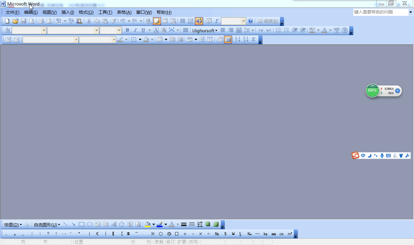The height and width of the screenshot is (245, 414).
Task: Click the Sort Descending Z-A icon
Action: click(x=246, y=39)
